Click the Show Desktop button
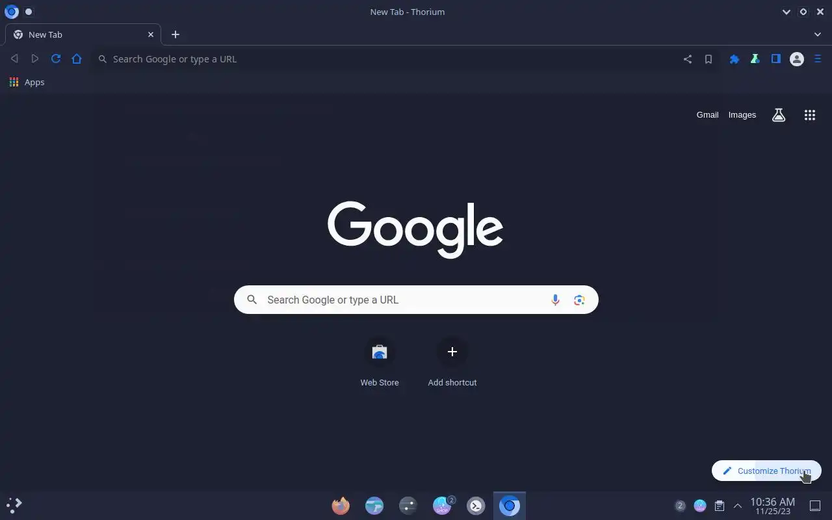The width and height of the screenshot is (832, 520). 815,506
